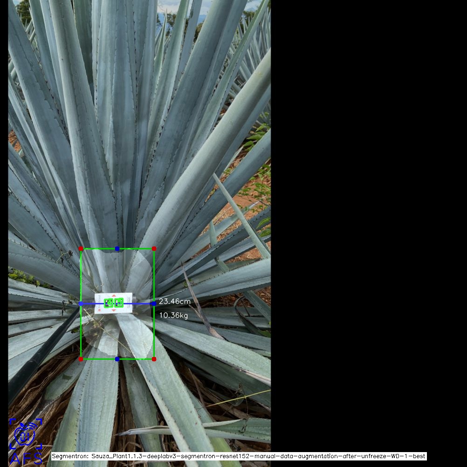Click the right small green marker box

click(119, 303)
